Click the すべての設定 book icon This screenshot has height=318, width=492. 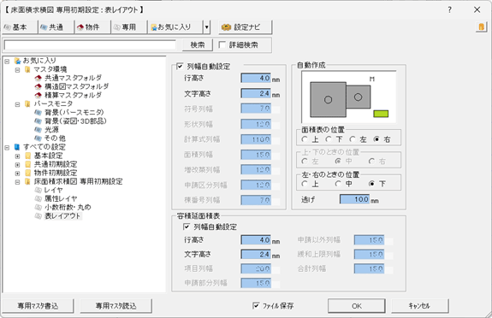[17, 147]
